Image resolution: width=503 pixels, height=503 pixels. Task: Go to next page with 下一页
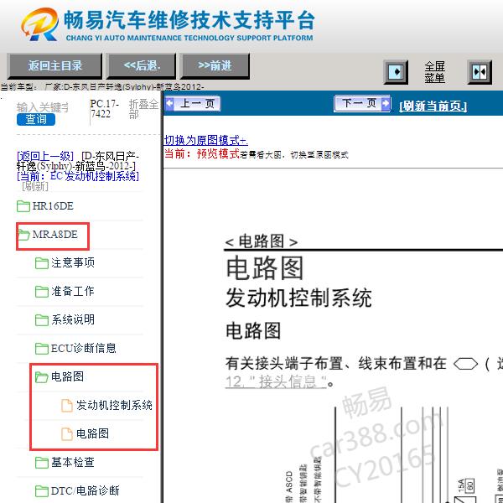coord(362,104)
